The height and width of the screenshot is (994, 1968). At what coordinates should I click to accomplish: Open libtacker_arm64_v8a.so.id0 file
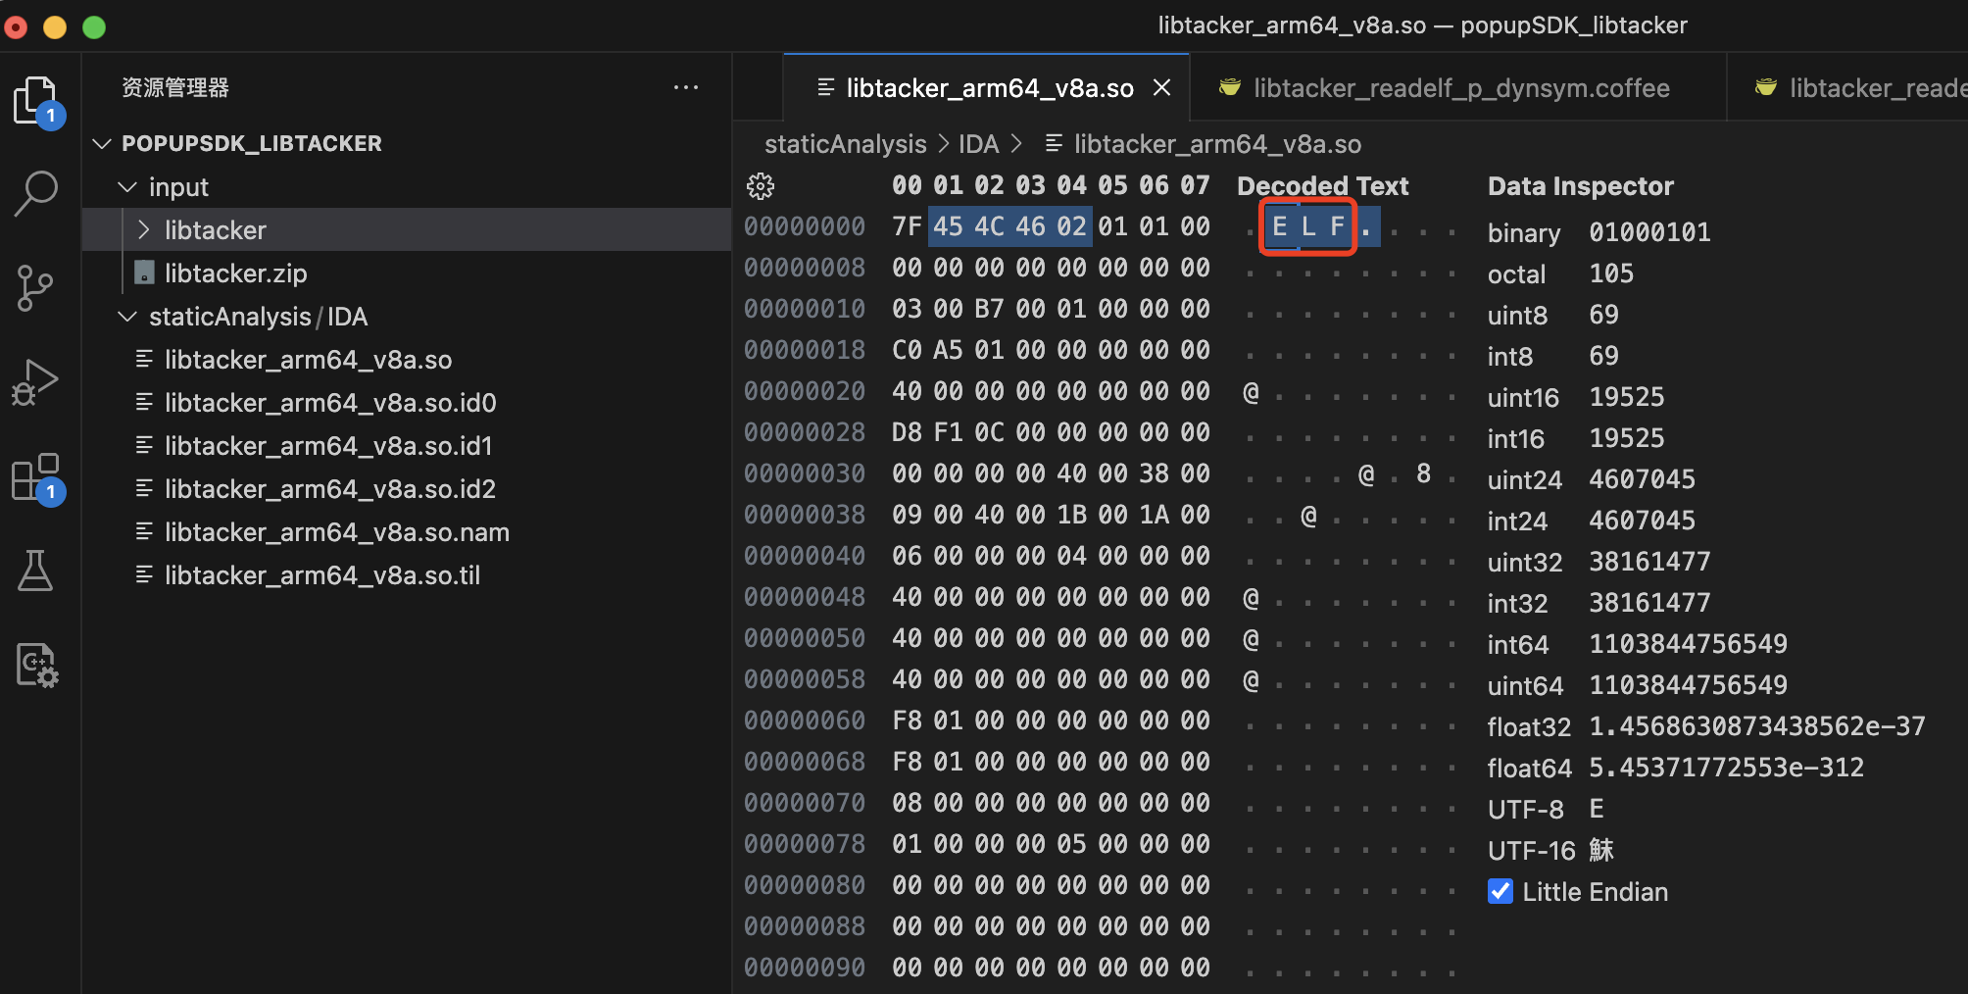[x=407, y=402]
